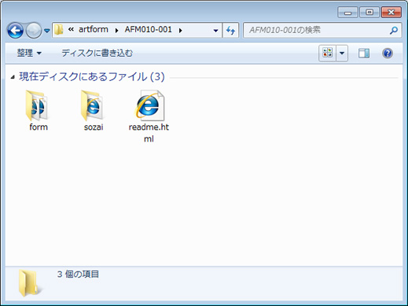Show hidden path levels via double chevron
Viewport: 408px width, 306px height.
click(71, 29)
